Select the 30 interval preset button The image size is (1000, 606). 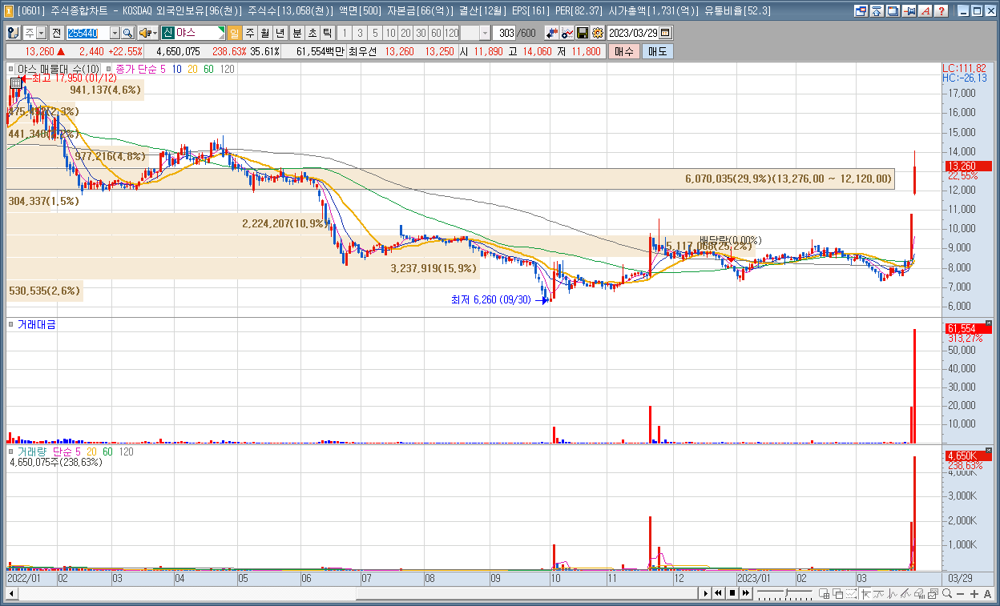420,33
